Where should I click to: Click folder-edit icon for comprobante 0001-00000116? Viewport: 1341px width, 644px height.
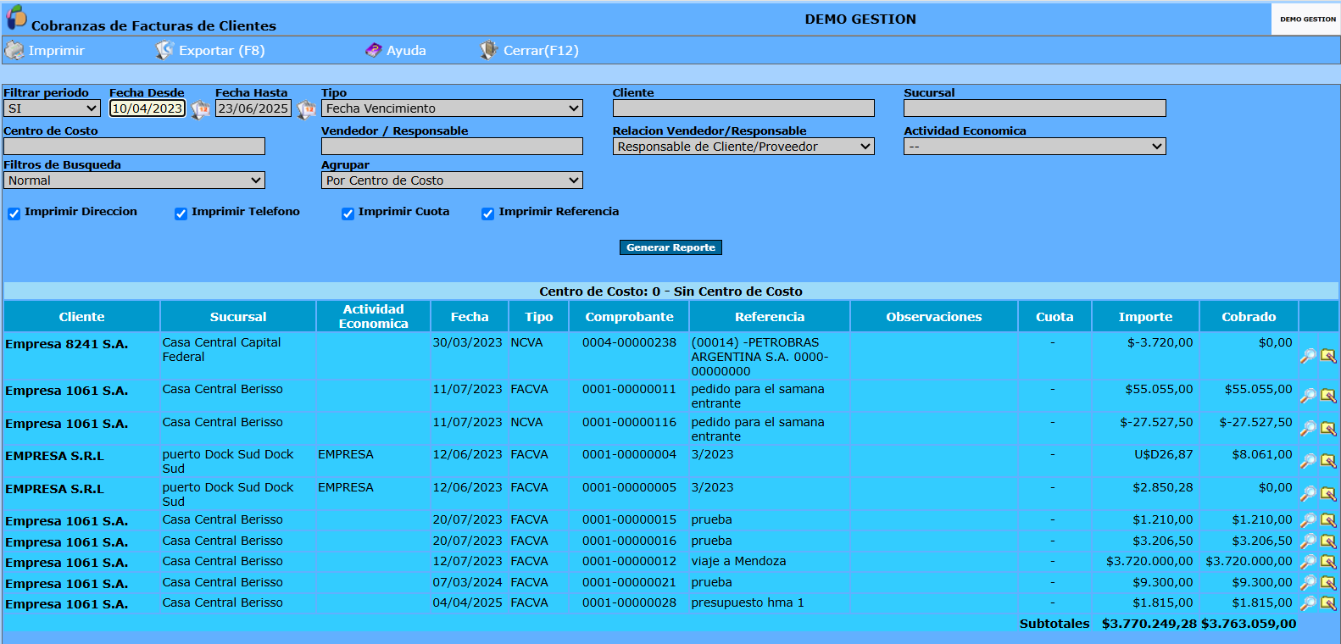[1328, 429]
